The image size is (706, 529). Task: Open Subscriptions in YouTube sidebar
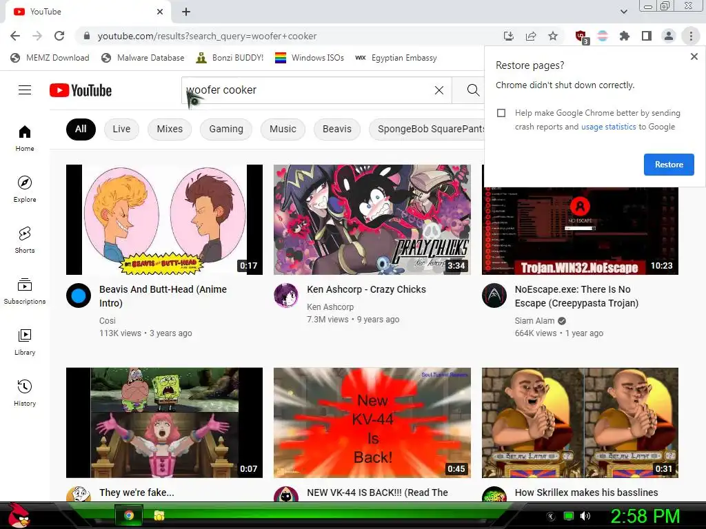pyautogui.click(x=25, y=291)
